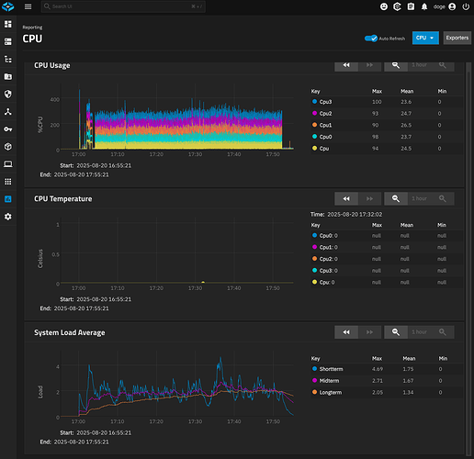Viewport: 474px width, 459px height.
Task: Expand the hamburger sidebar menu
Action: click(x=28, y=6)
